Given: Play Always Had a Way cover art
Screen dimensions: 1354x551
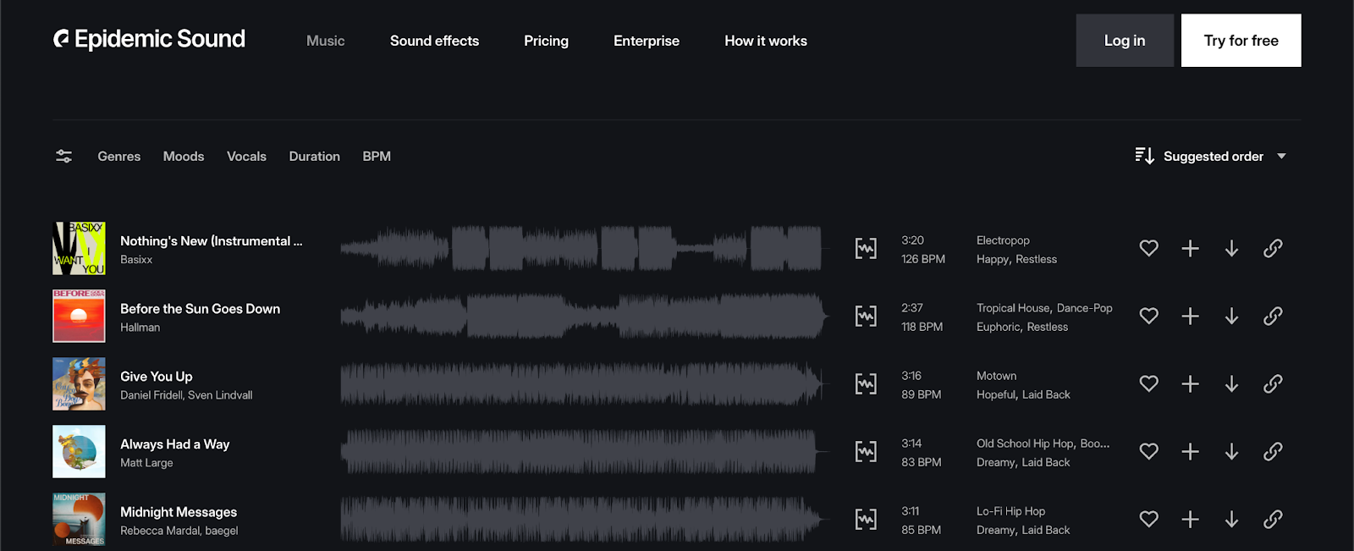Looking at the screenshot, I should (x=79, y=451).
